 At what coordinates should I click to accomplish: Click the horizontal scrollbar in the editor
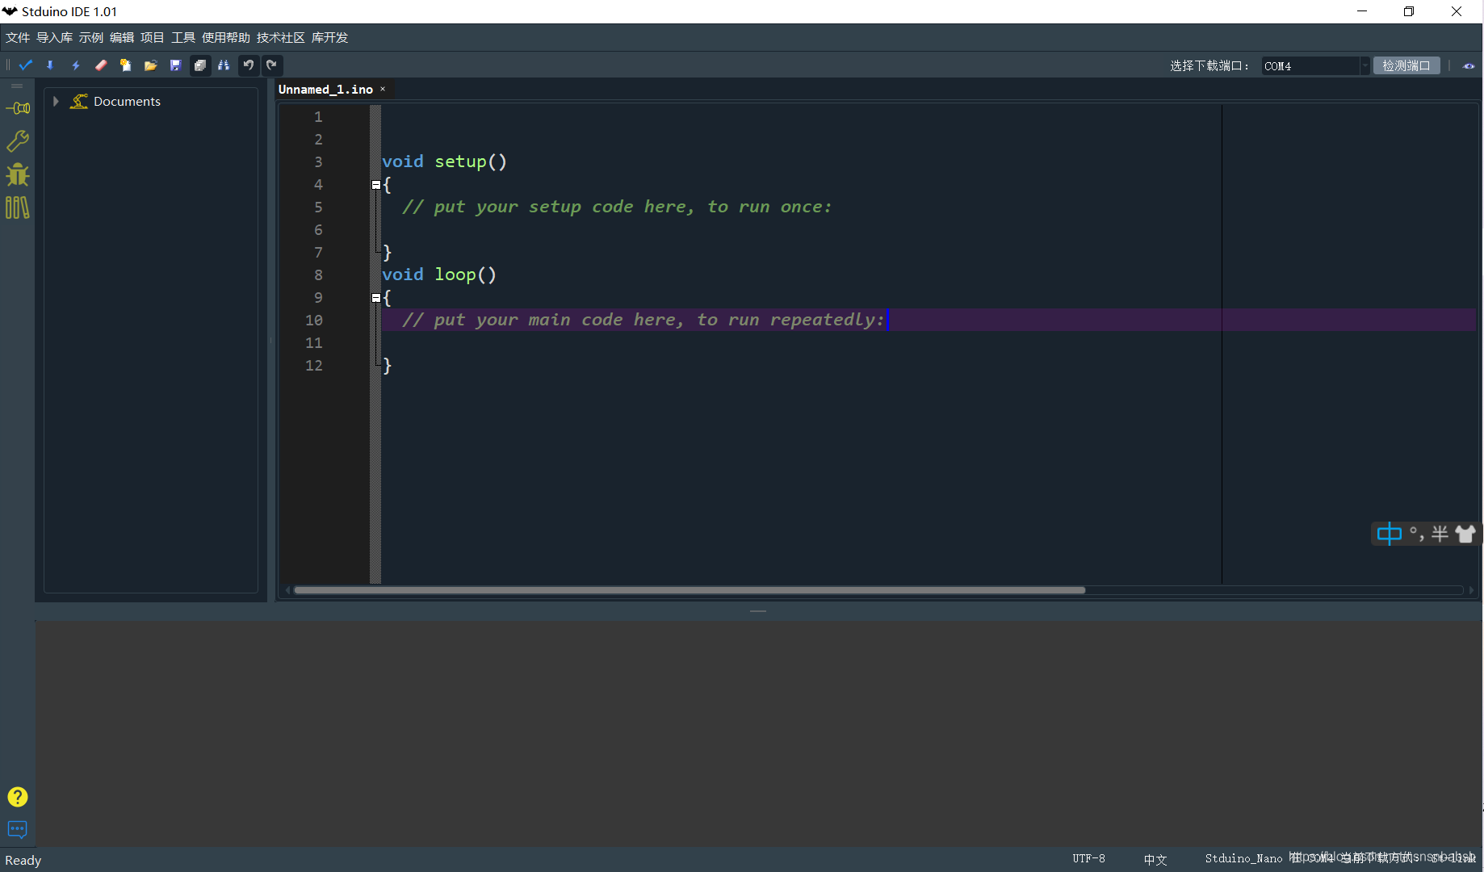tap(690, 590)
